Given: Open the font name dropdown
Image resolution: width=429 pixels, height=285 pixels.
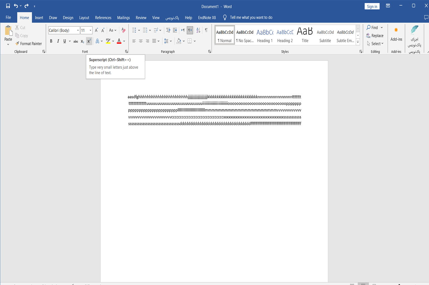Looking at the screenshot, I should coord(78,30).
